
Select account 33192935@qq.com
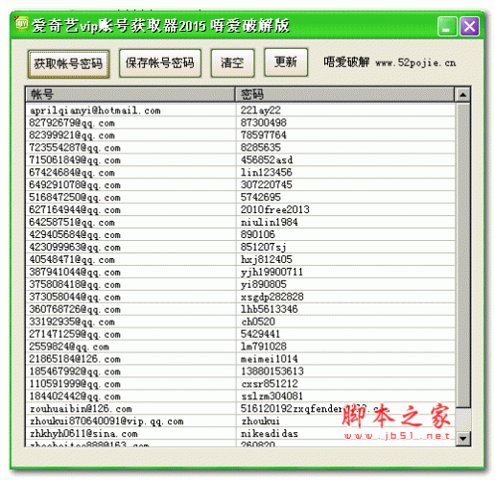72,323
